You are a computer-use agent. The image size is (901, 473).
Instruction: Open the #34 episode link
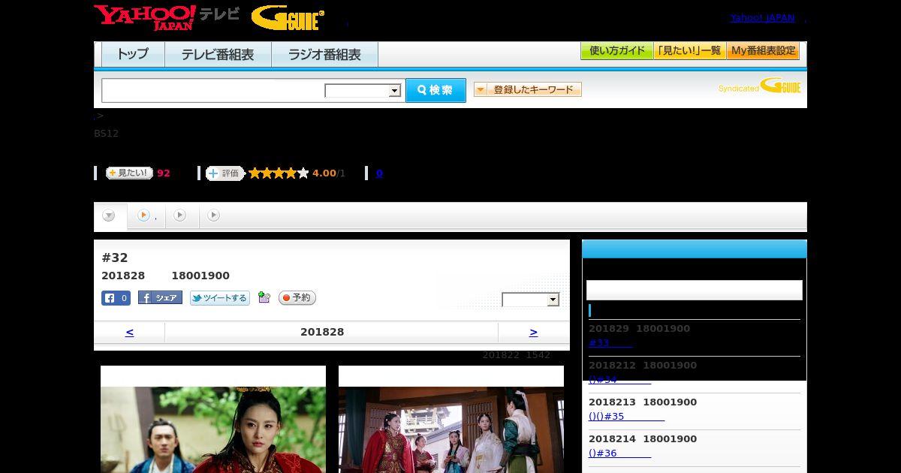click(619, 380)
